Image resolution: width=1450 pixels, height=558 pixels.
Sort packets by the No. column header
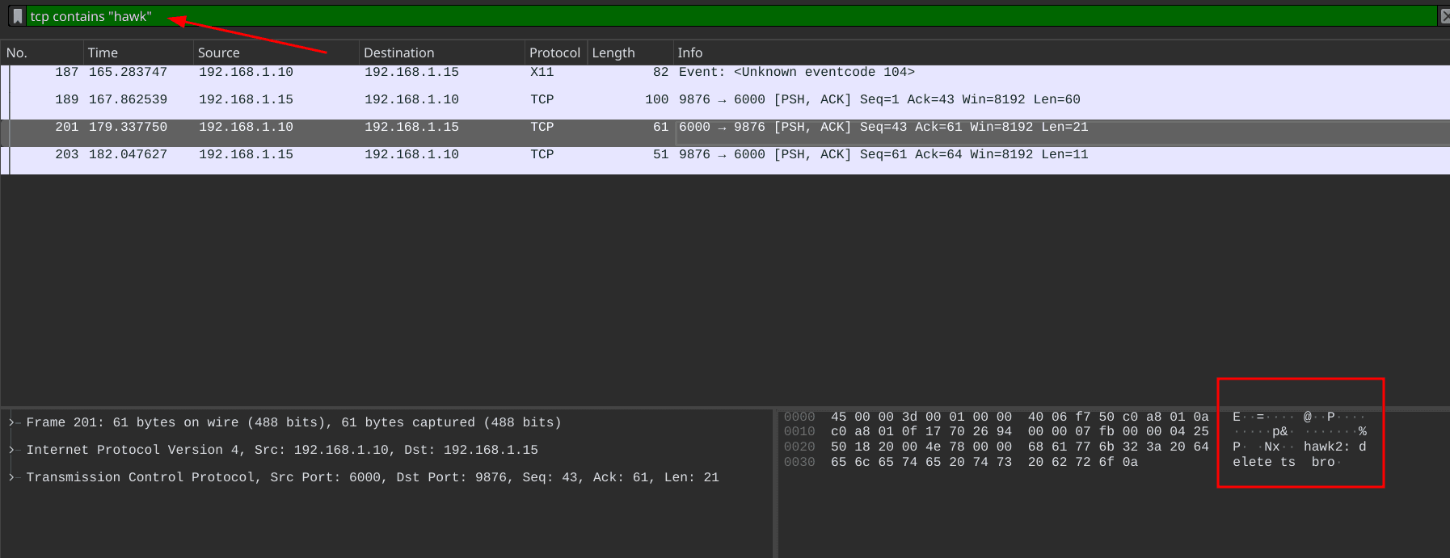[x=17, y=52]
